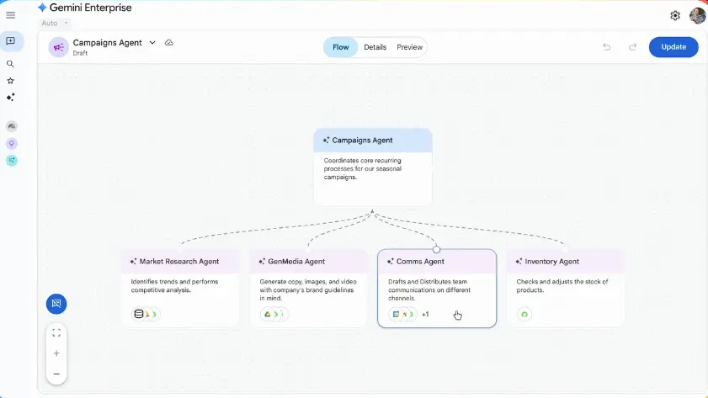
Task: Click Market Research Agent's data source icons
Action: pyautogui.click(x=146, y=314)
